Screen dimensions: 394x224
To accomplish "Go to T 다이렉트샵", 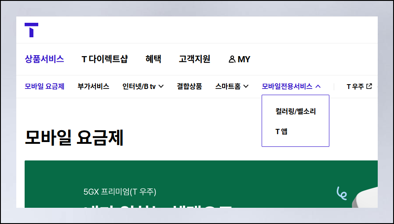I will pyautogui.click(x=105, y=59).
